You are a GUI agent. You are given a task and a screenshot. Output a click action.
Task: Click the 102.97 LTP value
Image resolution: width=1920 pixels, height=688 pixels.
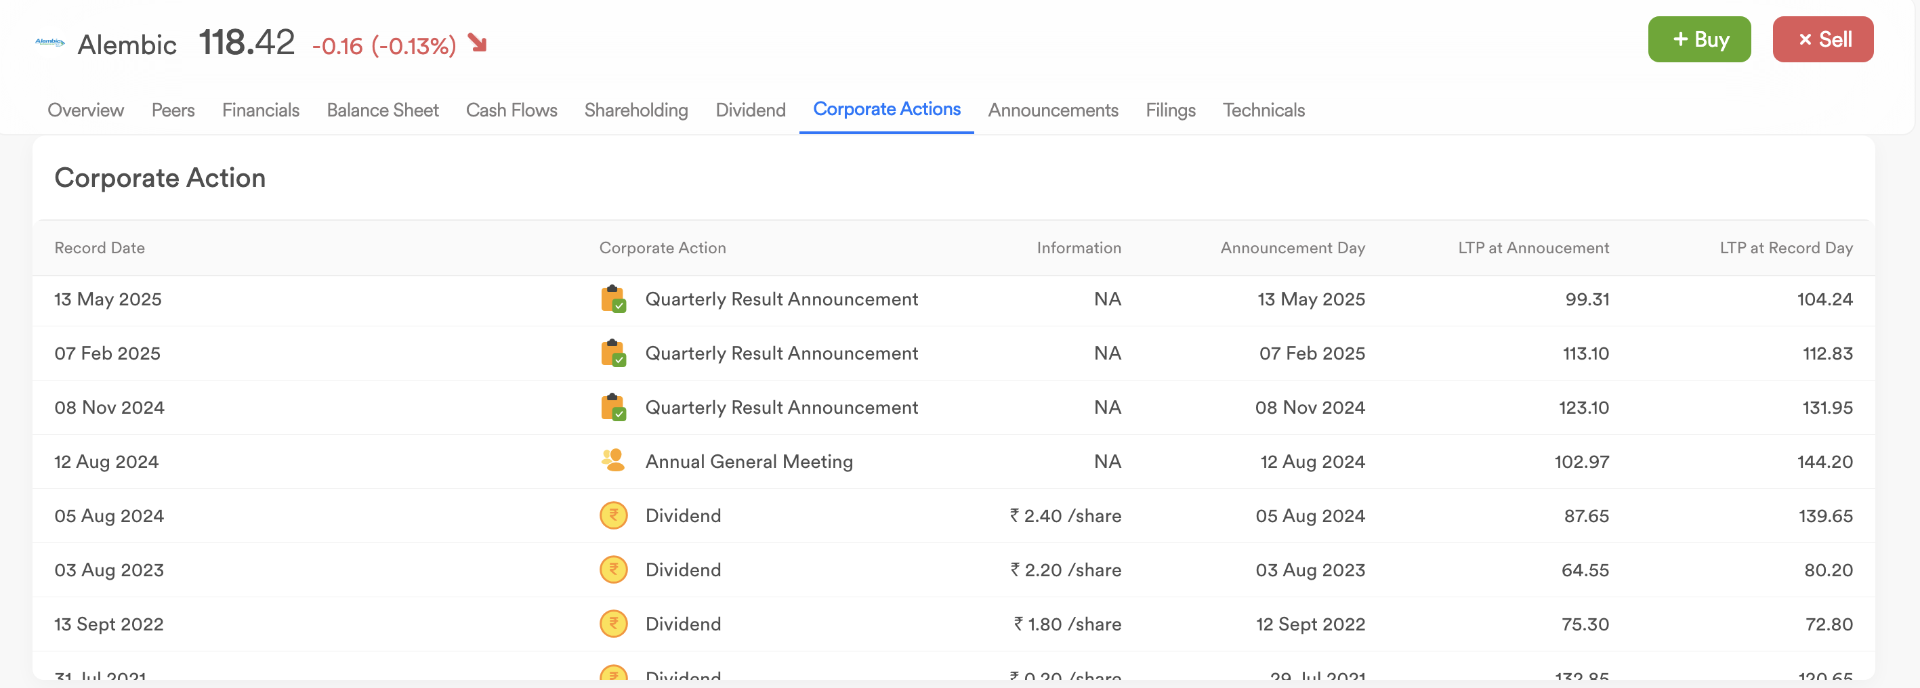click(x=1582, y=462)
